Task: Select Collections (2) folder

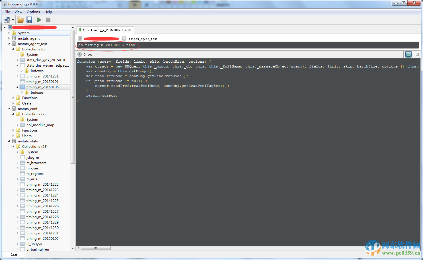Action: click(34, 114)
